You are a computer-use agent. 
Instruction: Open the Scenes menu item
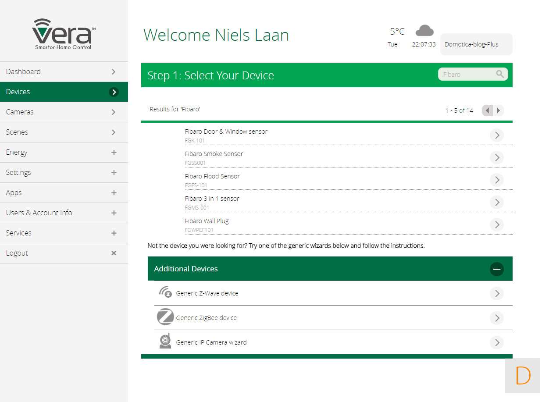[x=64, y=132]
